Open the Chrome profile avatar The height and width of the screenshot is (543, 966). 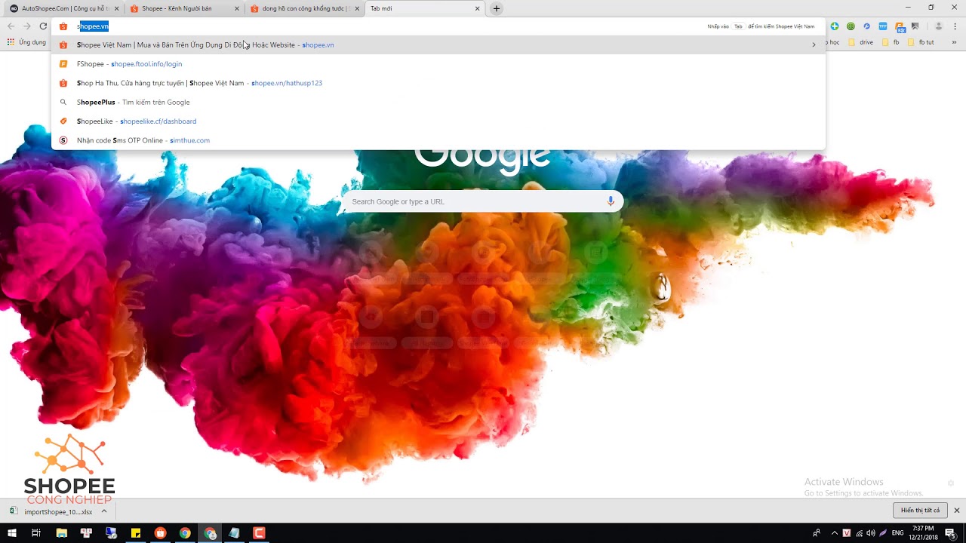[939, 26]
